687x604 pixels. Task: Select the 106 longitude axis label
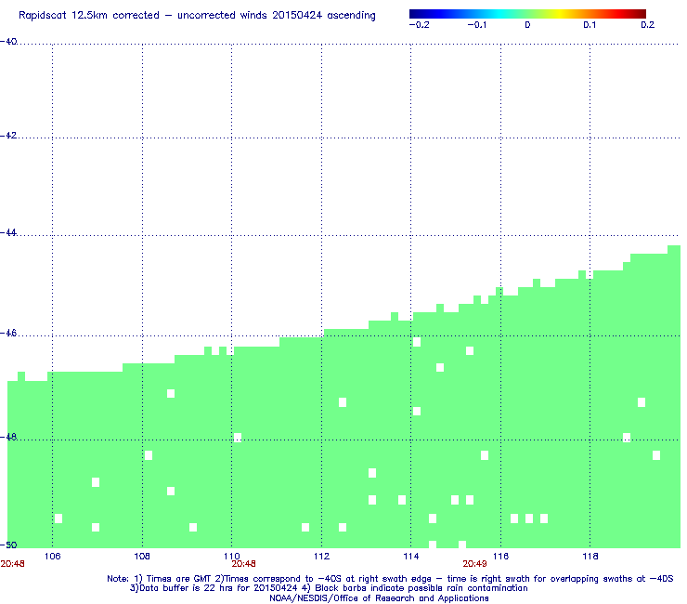point(53,557)
